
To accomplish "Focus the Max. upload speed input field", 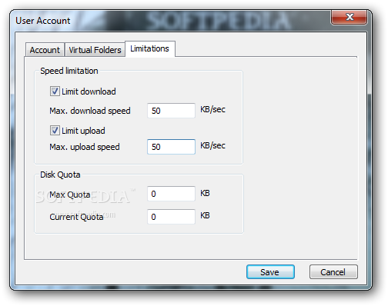I will [x=171, y=147].
